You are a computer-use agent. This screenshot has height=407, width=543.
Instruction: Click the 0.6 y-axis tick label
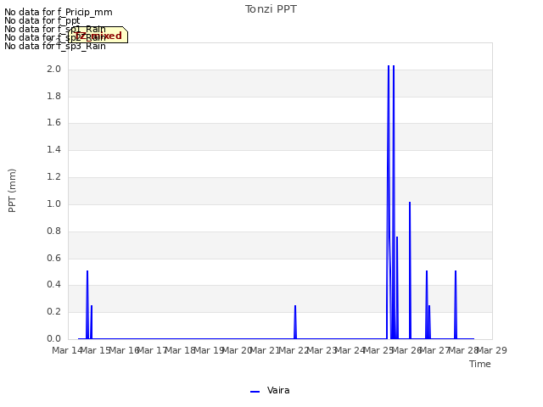click(53, 258)
